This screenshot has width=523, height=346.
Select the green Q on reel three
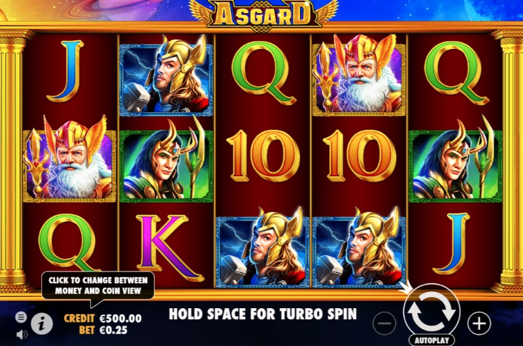263,73
